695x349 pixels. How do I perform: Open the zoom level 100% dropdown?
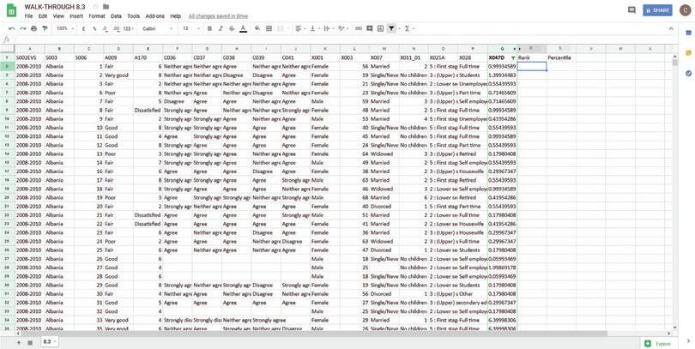click(x=64, y=28)
